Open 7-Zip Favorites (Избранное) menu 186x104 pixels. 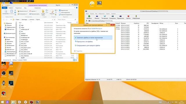click(x=101, y=14)
